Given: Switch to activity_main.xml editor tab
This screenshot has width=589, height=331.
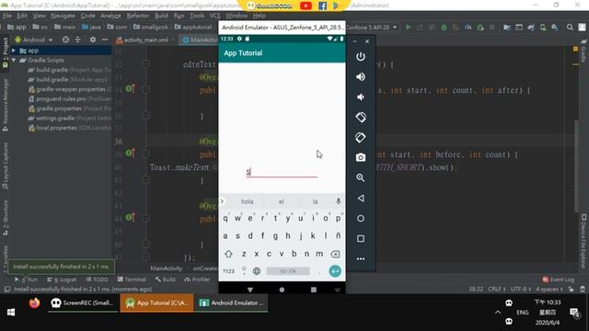Looking at the screenshot, I should coord(145,40).
